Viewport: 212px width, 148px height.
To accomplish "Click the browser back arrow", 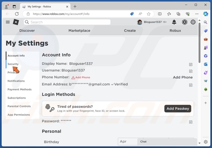I will [8, 14].
